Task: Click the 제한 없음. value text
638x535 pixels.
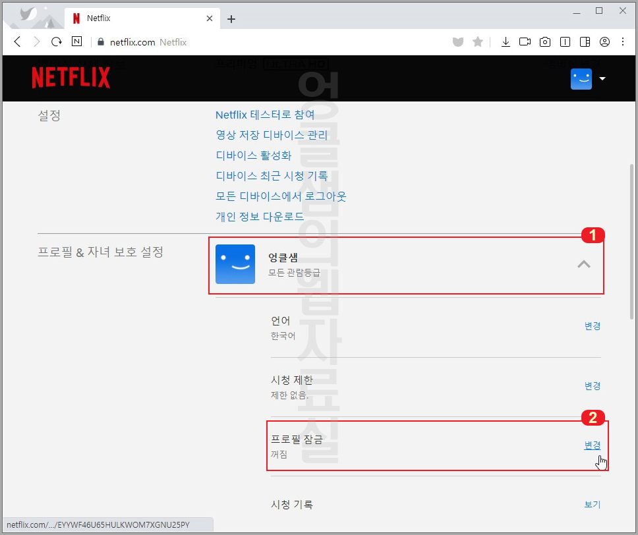Action: (x=290, y=395)
